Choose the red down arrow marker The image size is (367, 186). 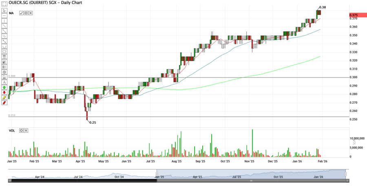4,92
